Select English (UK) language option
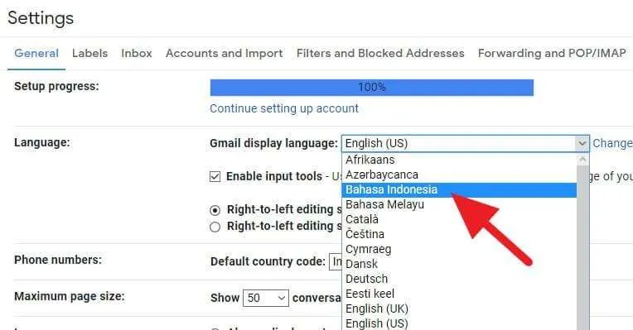Viewport: 633px width, 330px height. [459, 309]
